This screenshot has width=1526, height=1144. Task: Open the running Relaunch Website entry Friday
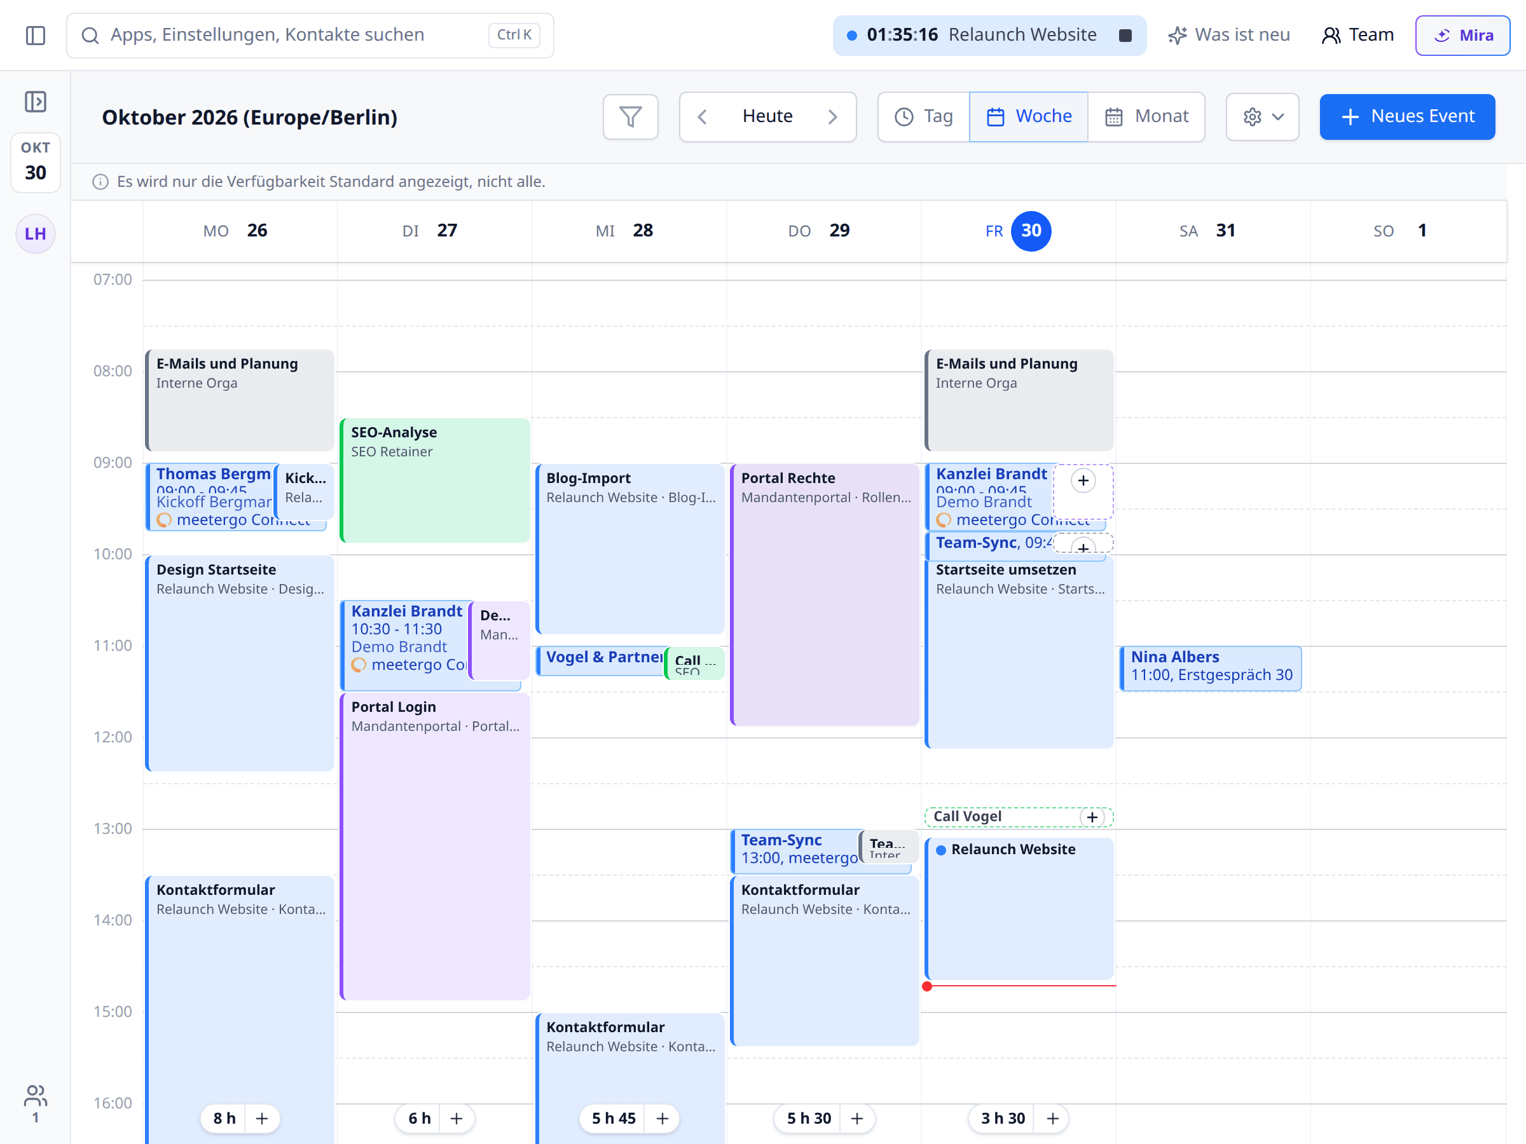pos(1019,909)
